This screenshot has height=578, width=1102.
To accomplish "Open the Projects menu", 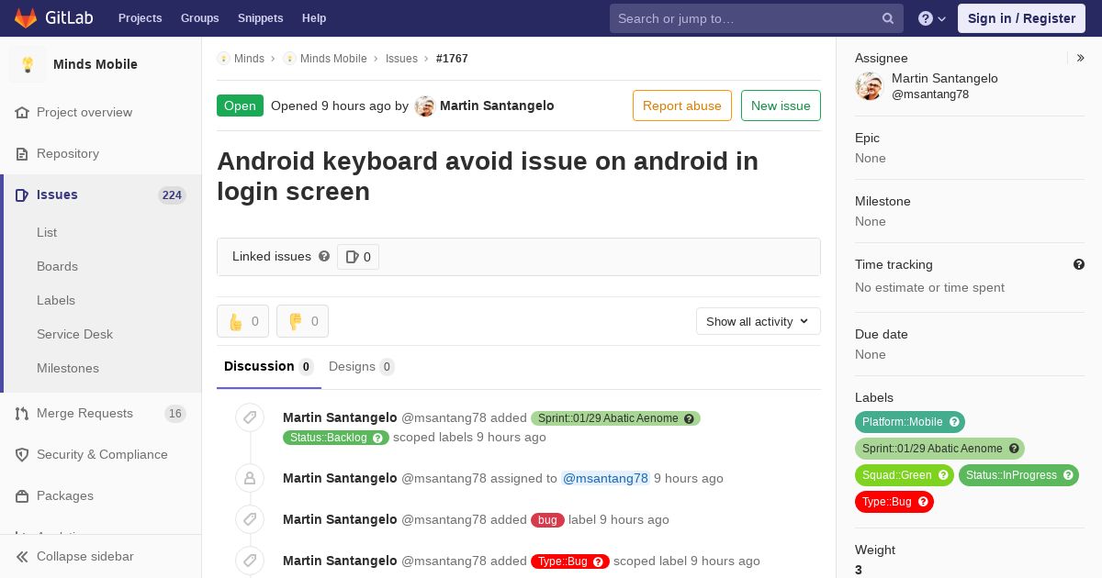I will 140,18.
